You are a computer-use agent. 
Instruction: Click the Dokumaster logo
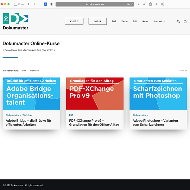tap(16, 22)
